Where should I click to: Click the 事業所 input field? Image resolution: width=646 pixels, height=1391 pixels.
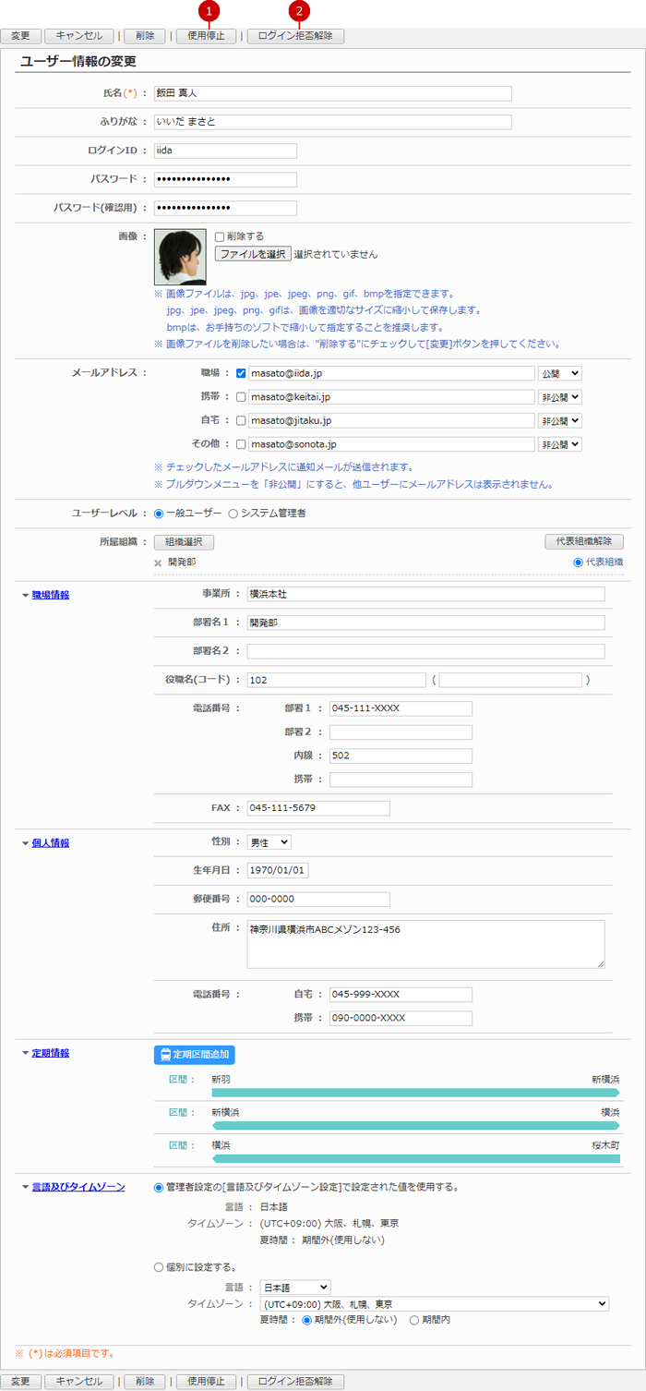point(426,594)
